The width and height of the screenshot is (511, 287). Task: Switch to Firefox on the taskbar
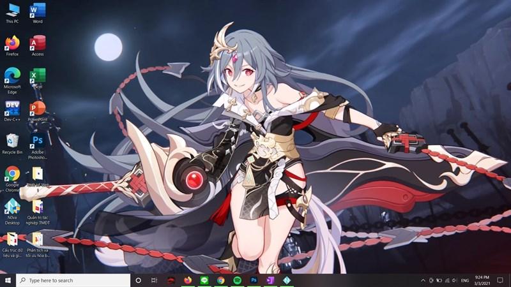pyautogui.click(x=188, y=280)
